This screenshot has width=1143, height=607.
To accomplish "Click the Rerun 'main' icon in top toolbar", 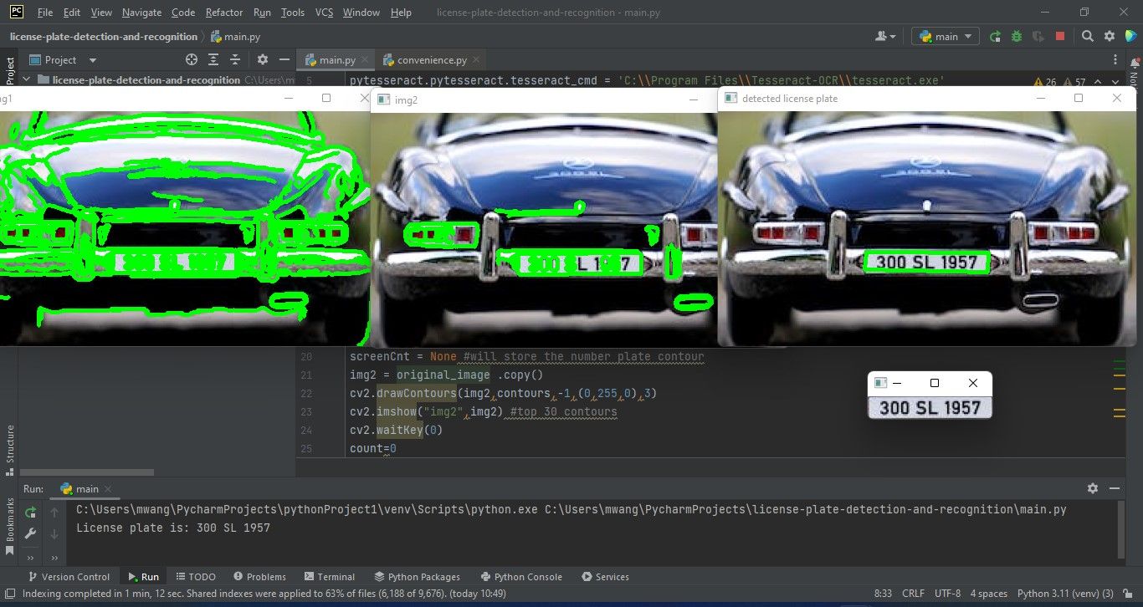I will coord(995,37).
